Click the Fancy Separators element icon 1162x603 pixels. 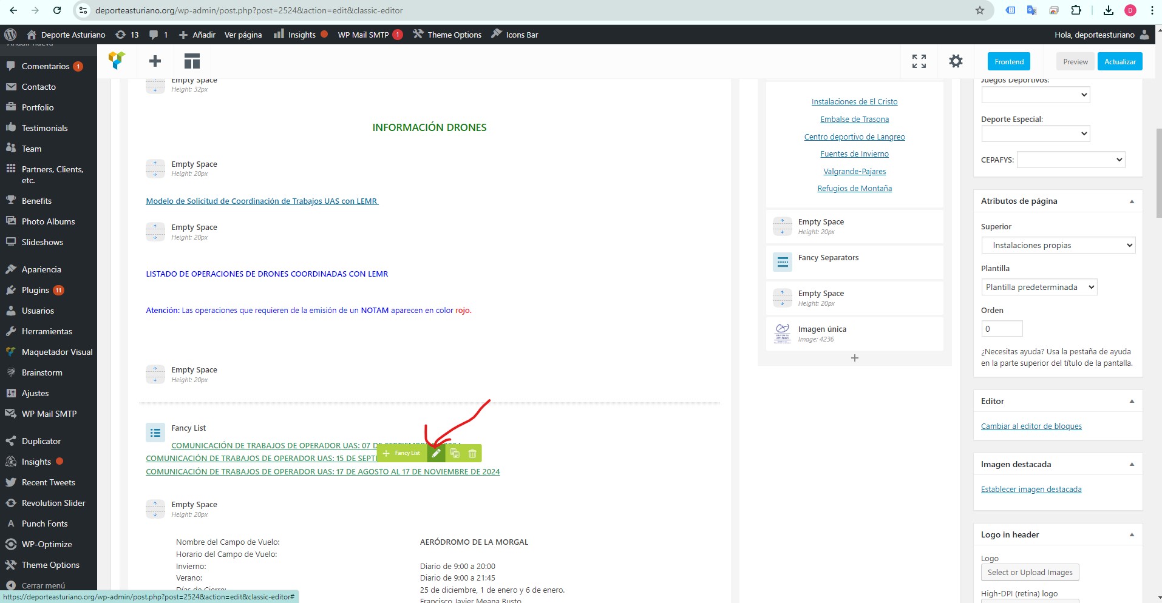click(783, 261)
